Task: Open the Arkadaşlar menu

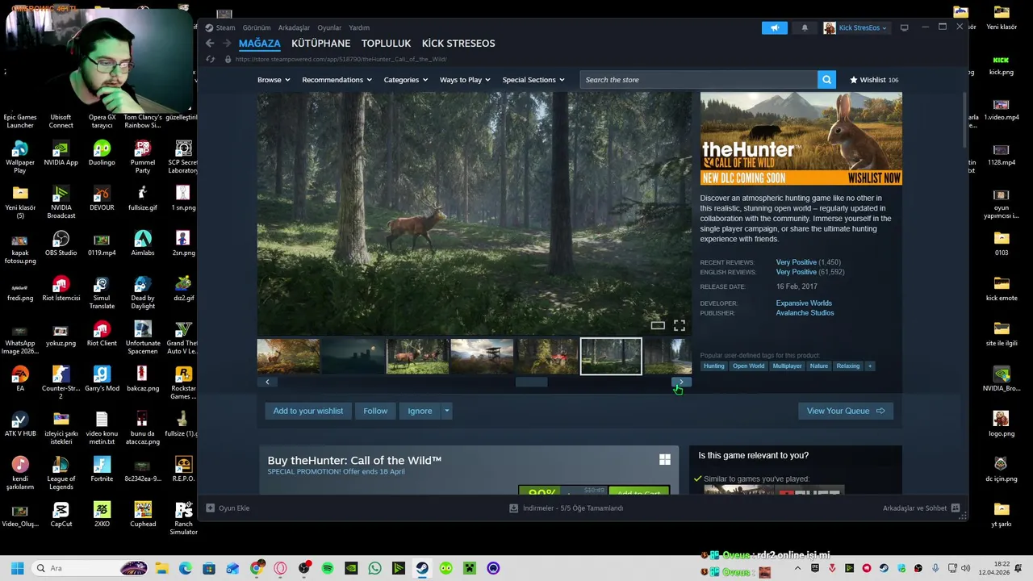Action: (x=294, y=27)
